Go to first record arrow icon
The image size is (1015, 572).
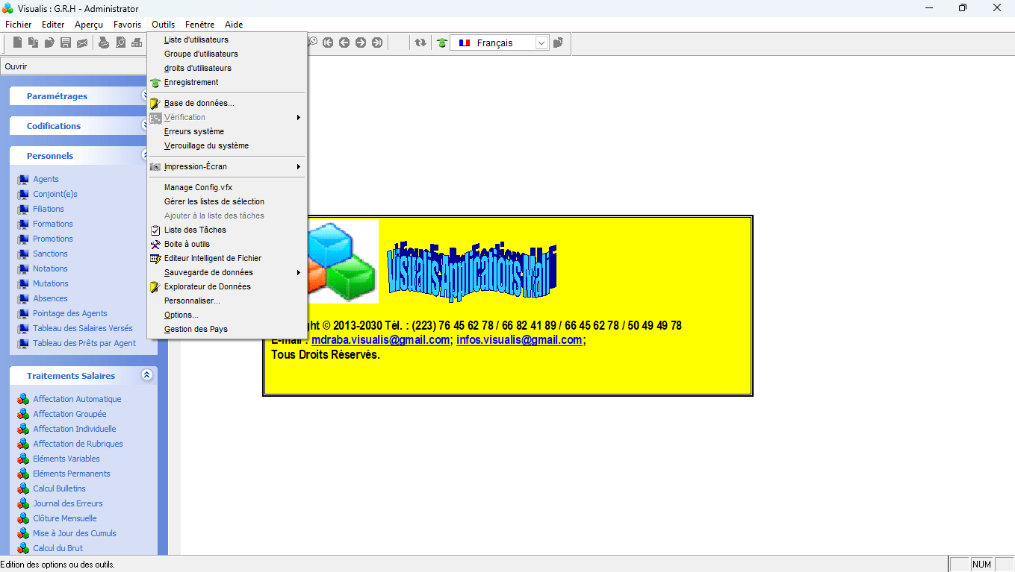click(x=328, y=43)
